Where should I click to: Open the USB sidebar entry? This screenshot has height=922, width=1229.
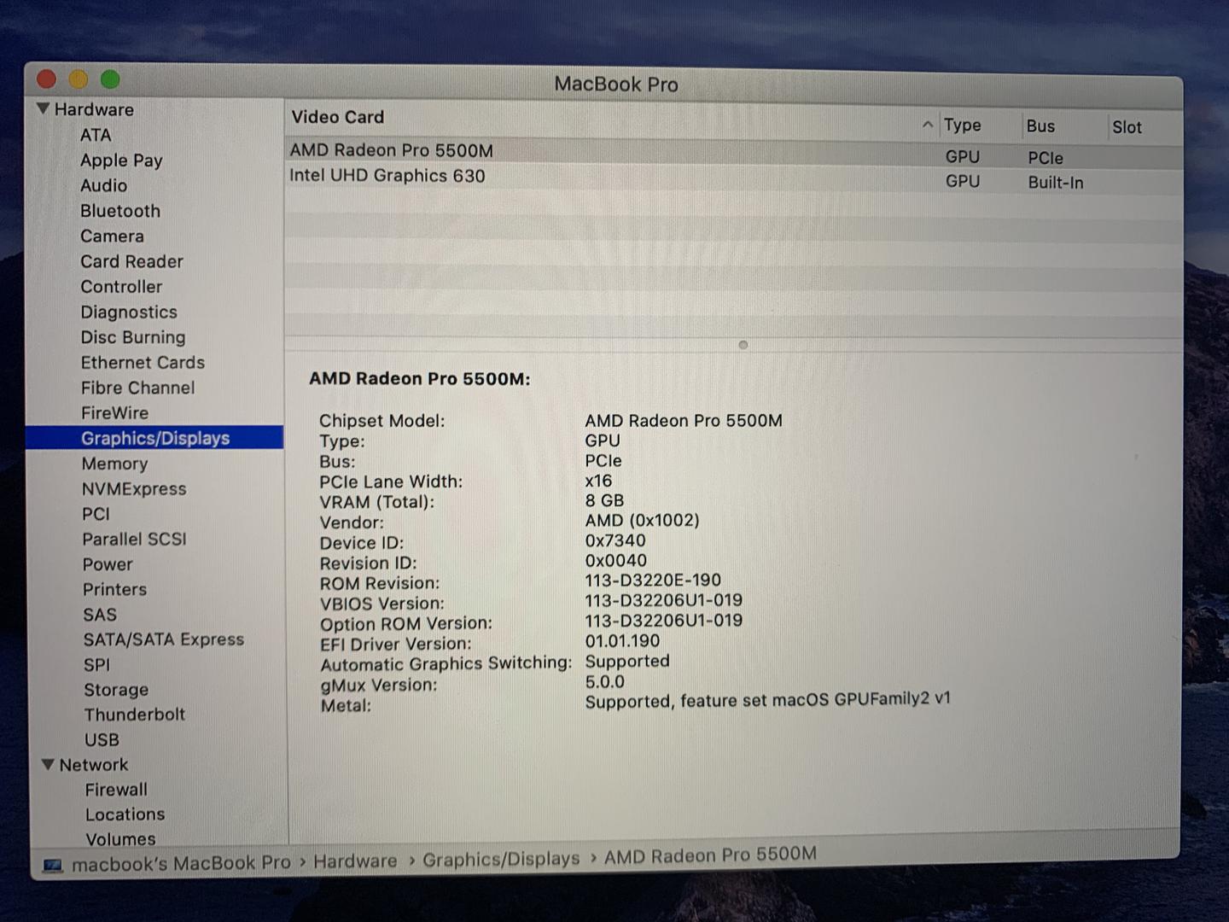tap(102, 740)
